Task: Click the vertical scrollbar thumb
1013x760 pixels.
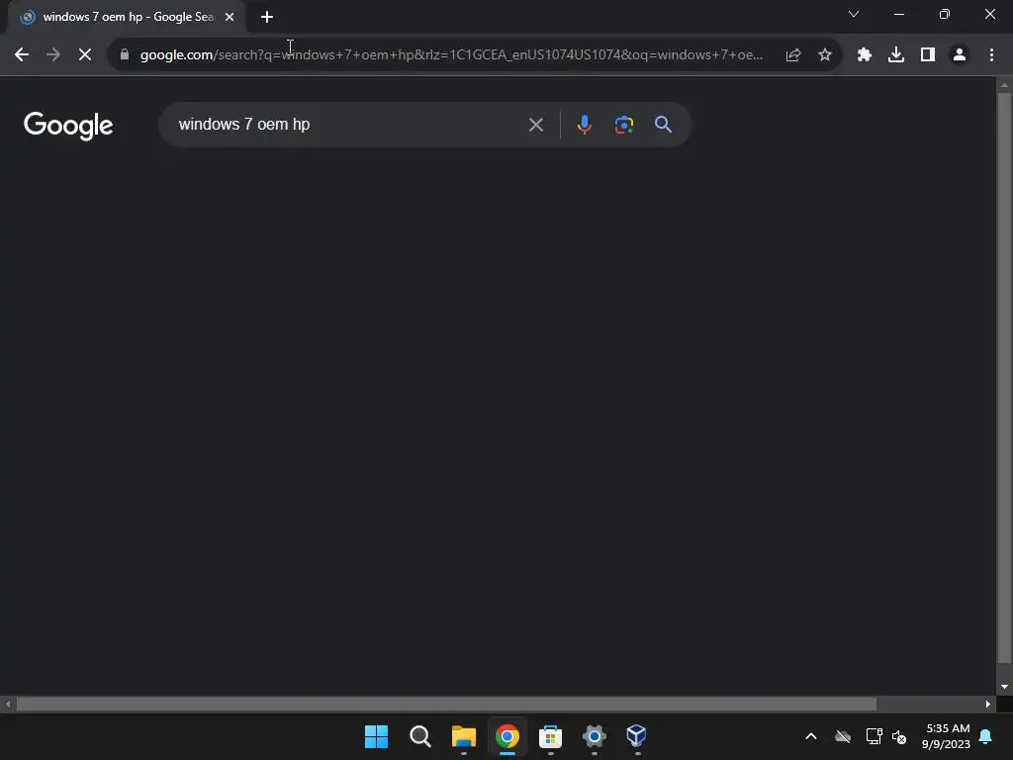Action: click(1004, 378)
